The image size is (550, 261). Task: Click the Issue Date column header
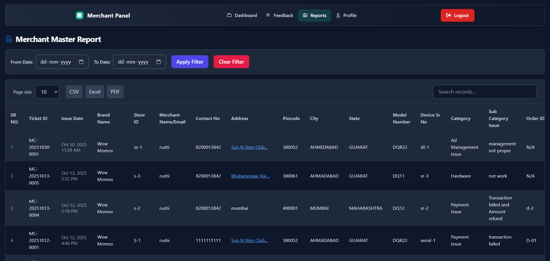point(72,118)
